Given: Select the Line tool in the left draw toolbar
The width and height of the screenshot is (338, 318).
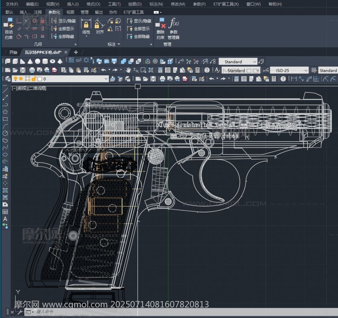Looking at the screenshot, I should 5,90.
